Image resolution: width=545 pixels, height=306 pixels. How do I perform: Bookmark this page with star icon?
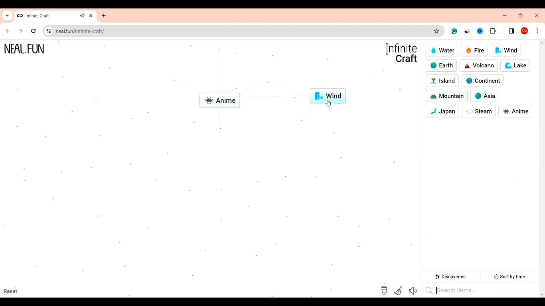tap(436, 31)
